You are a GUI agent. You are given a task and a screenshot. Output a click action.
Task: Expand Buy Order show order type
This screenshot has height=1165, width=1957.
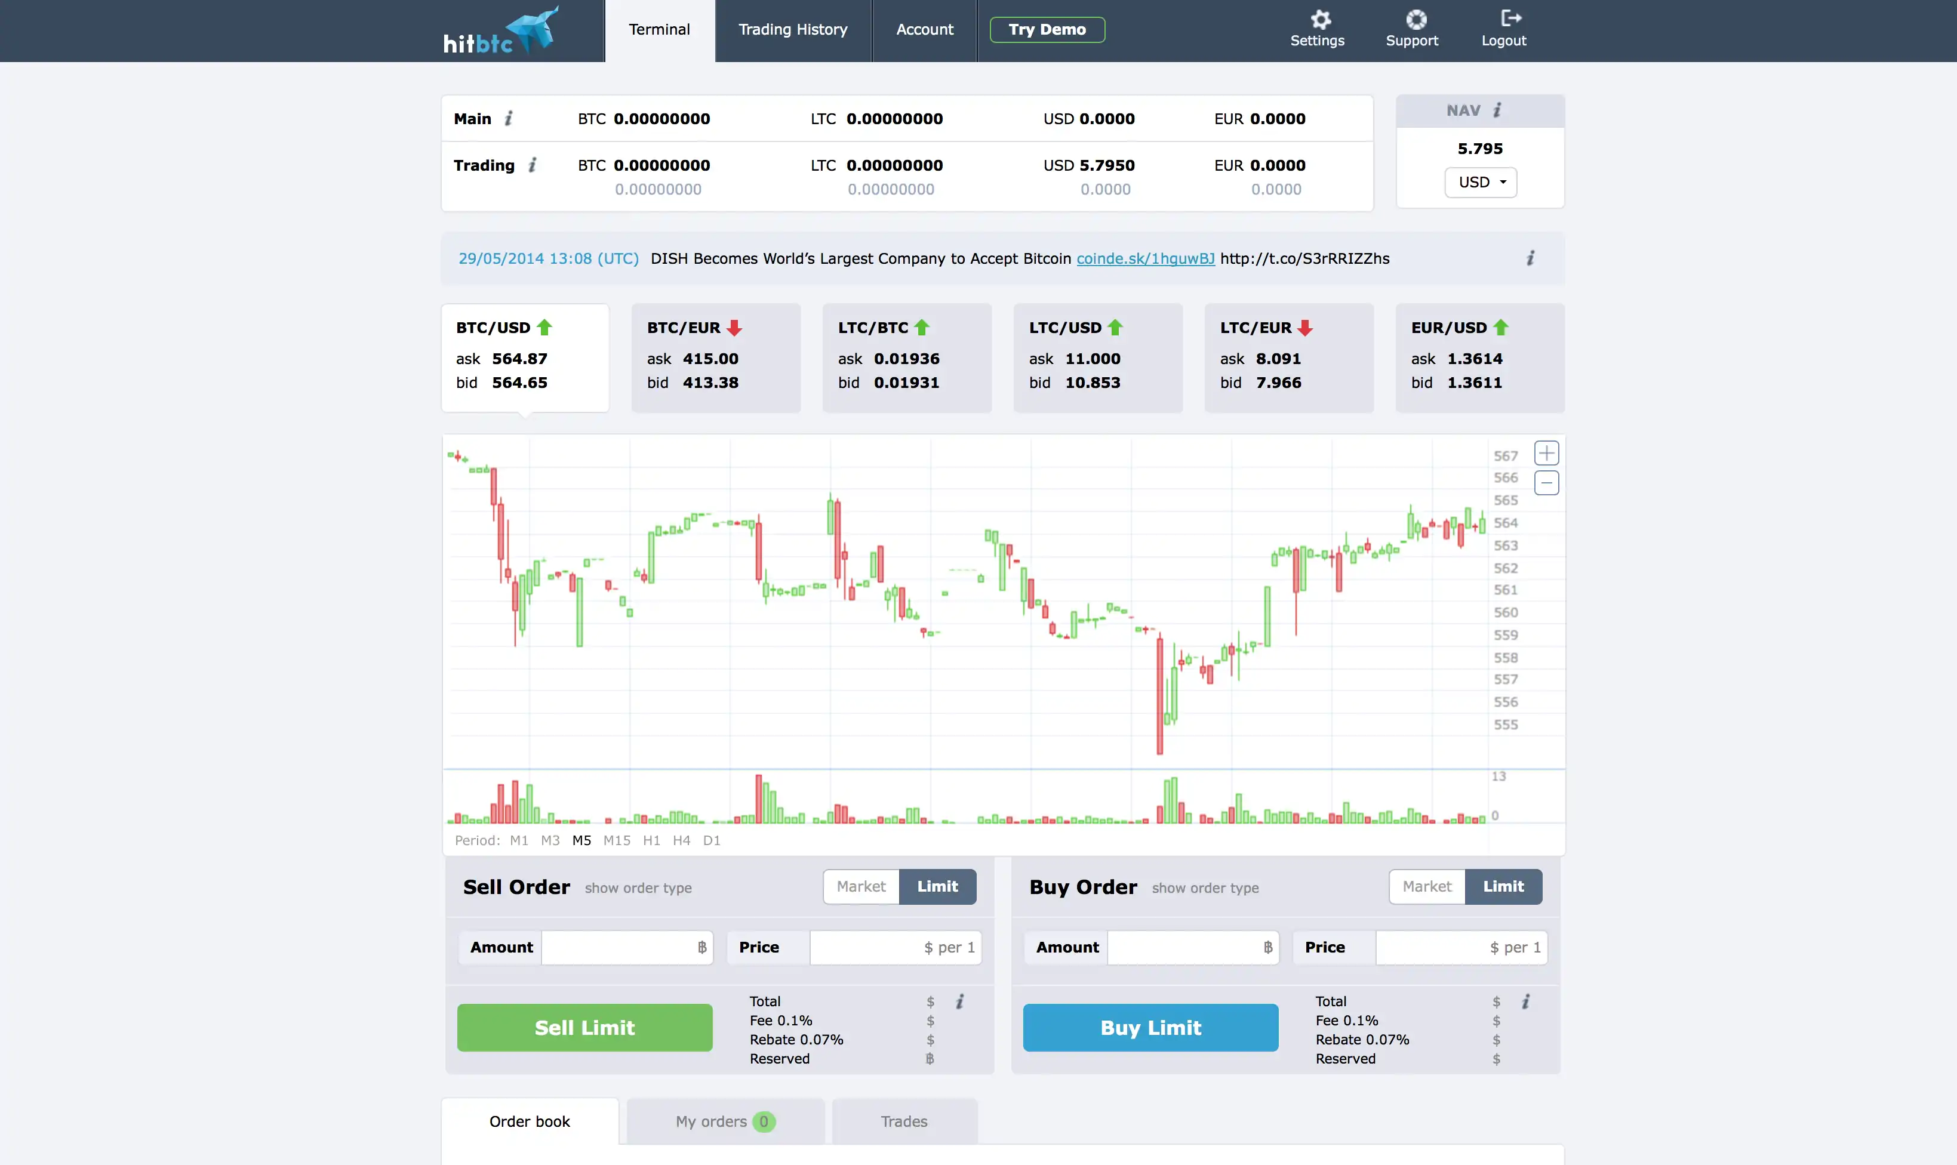(x=1205, y=888)
